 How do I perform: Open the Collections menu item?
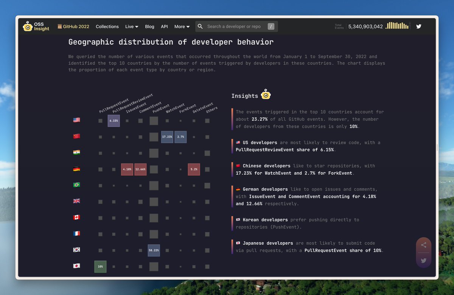[107, 26]
